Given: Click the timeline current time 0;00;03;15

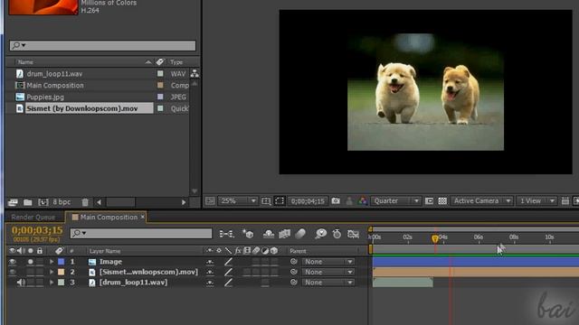Looking at the screenshot, I should 37,230.
